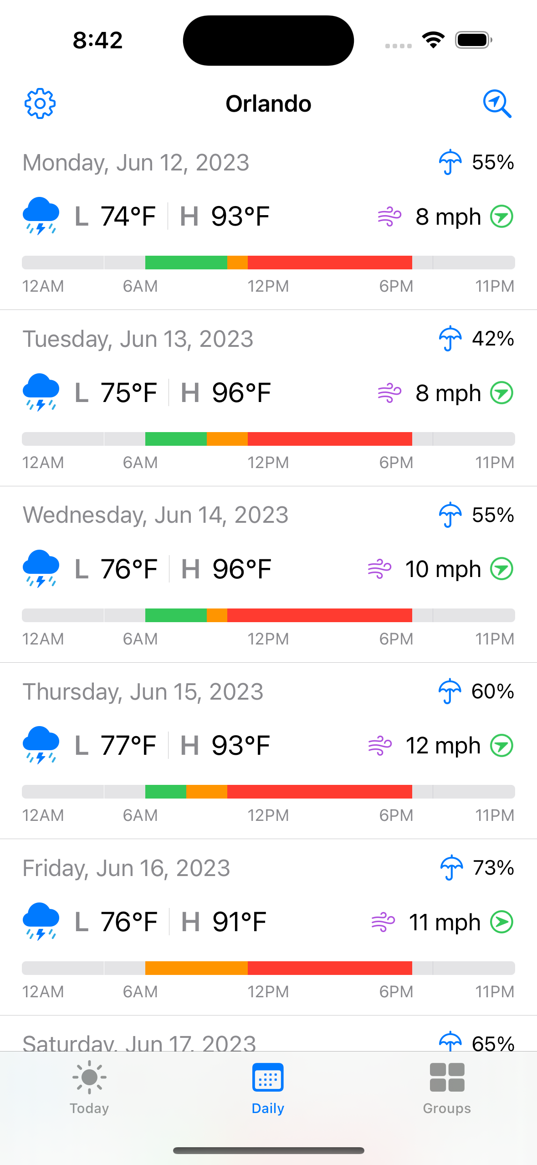
Task: Tap the umbrella icon beside 42%
Action: (450, 339)
